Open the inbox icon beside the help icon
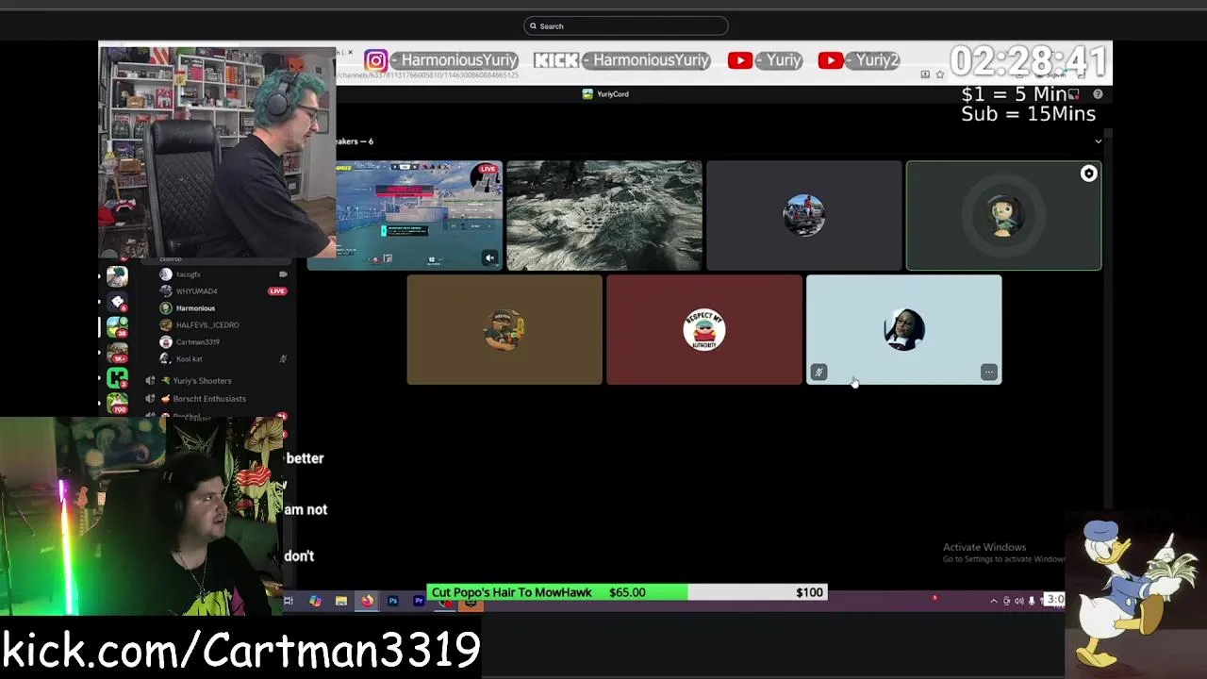Image resolution: width=1207 pixels, height=679 pixels. [x=1073, y=94]
